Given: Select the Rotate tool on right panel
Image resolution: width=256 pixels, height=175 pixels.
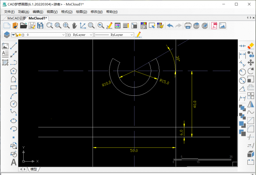Looking at the screenshot, I should pyautogui.click(x=250, y=71).
